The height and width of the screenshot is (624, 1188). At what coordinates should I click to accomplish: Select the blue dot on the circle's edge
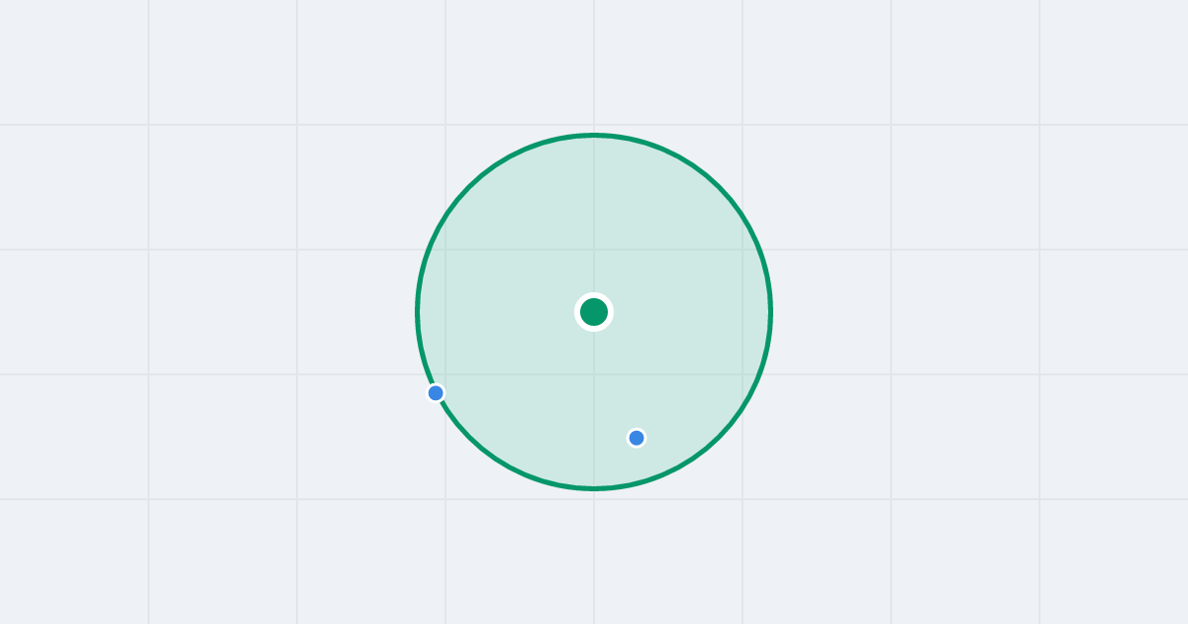436,393
